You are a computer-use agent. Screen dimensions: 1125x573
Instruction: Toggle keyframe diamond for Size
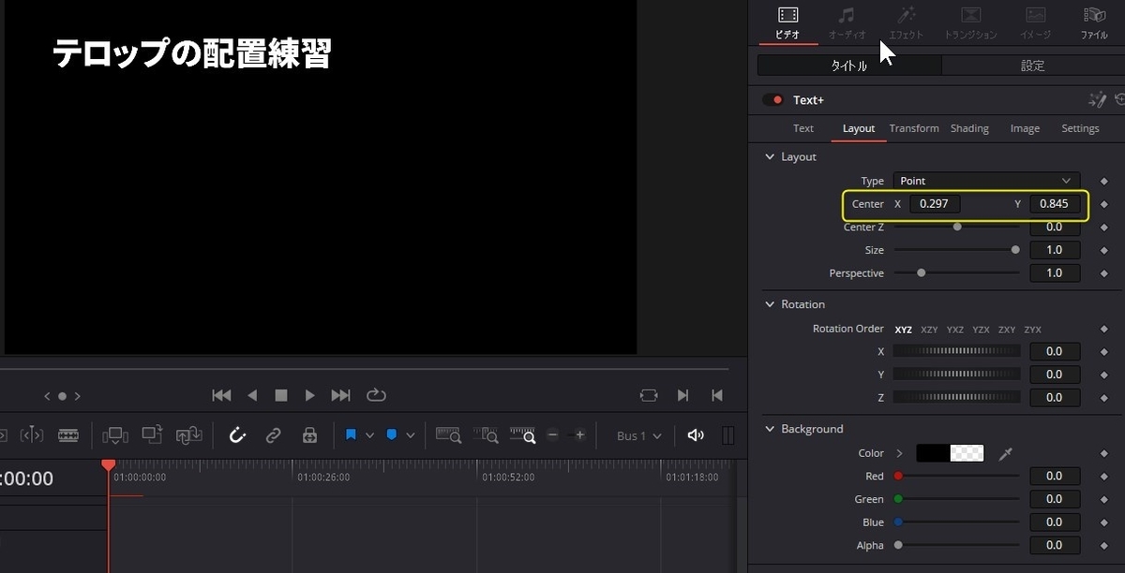pos(1104,251)
